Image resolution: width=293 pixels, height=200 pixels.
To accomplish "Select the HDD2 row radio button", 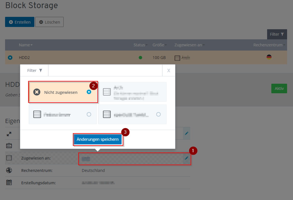I will coord(10,58).
